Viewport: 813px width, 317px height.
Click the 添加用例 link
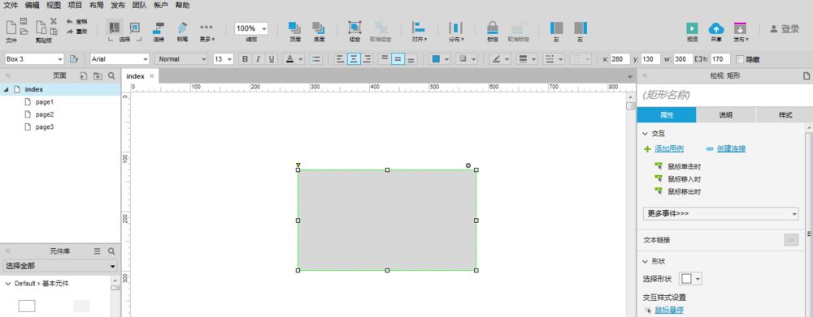(669, 149)
